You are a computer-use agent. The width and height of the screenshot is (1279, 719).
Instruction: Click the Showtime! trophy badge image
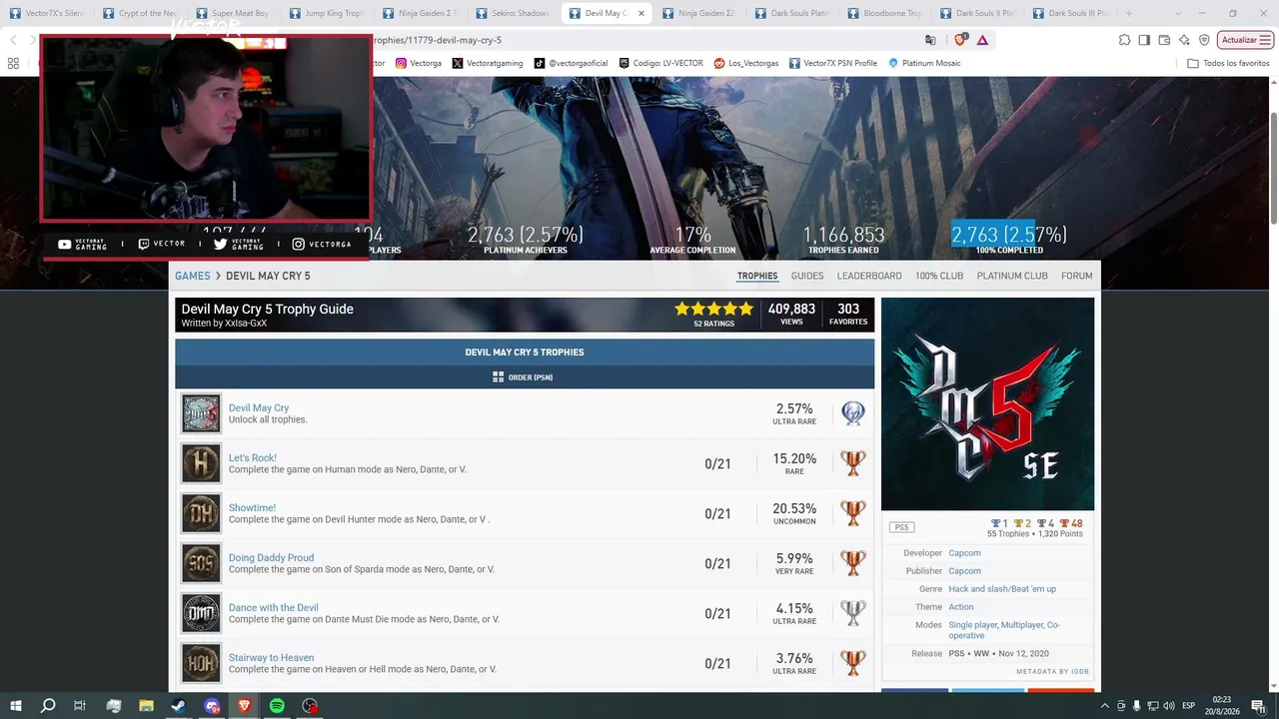(x=201, y=513)
